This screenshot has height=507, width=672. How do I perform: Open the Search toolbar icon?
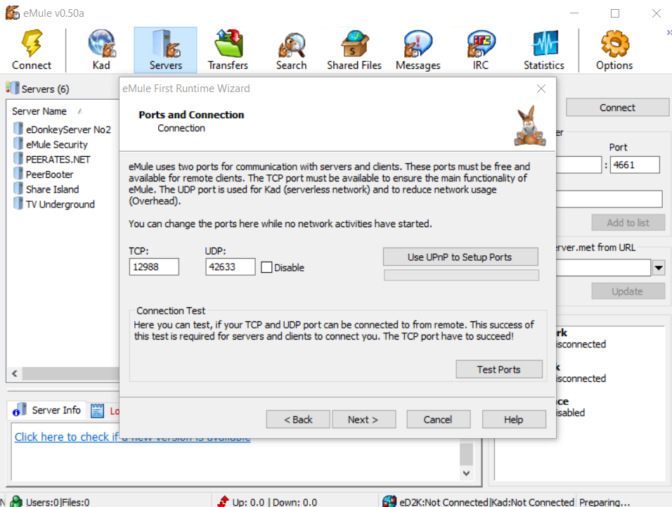(x=291, y=44)
